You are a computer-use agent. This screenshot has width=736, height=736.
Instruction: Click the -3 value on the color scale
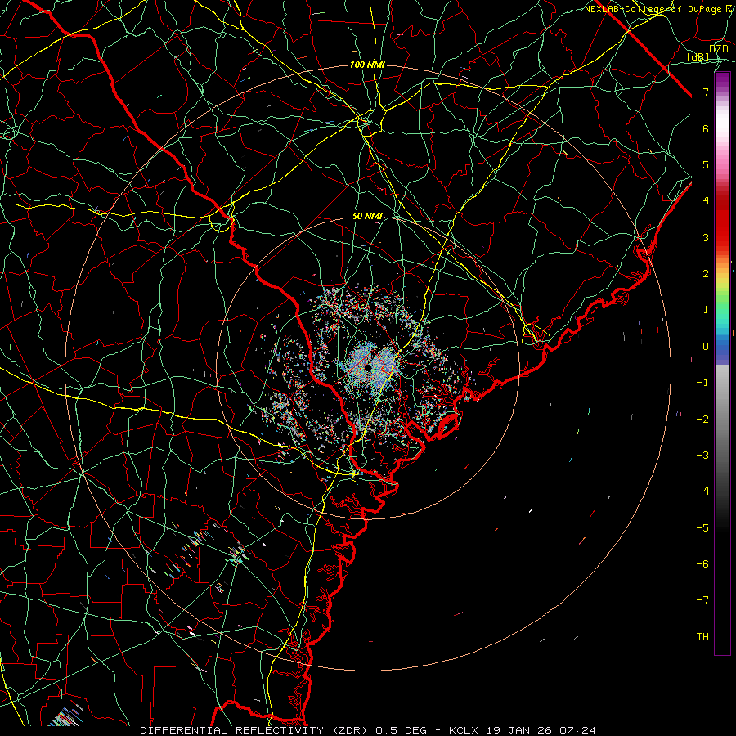coord(702,455)
